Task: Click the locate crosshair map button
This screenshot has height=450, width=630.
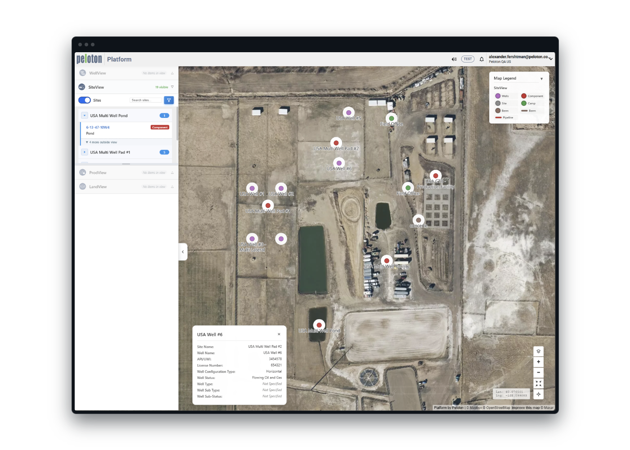Action: click(x=538, y=394)
